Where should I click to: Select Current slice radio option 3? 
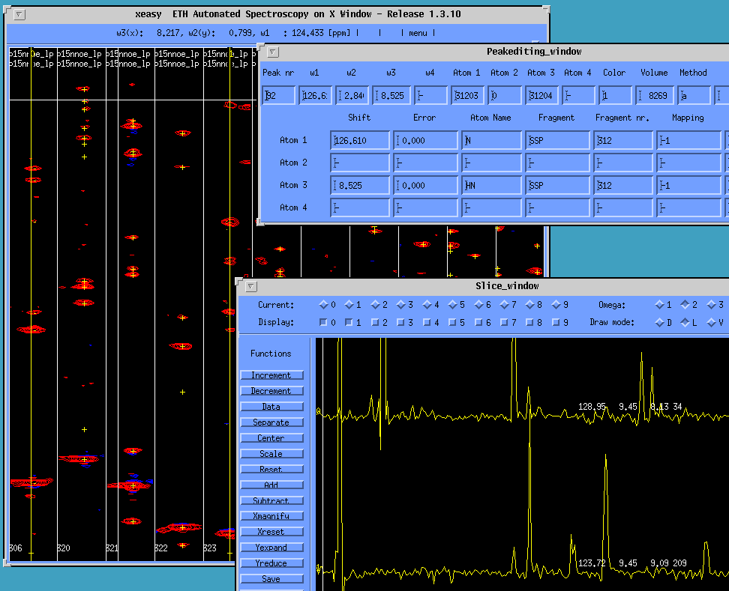pyautogui.click(x=400, y=305)
